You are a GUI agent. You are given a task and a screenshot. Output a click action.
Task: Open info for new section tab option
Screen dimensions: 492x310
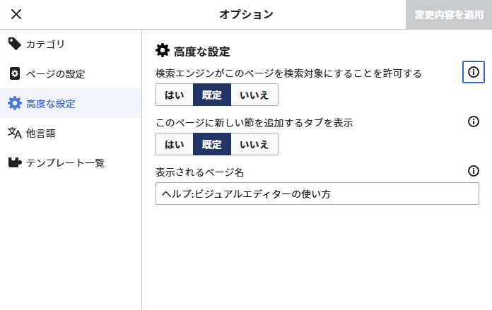pos(473,121)
